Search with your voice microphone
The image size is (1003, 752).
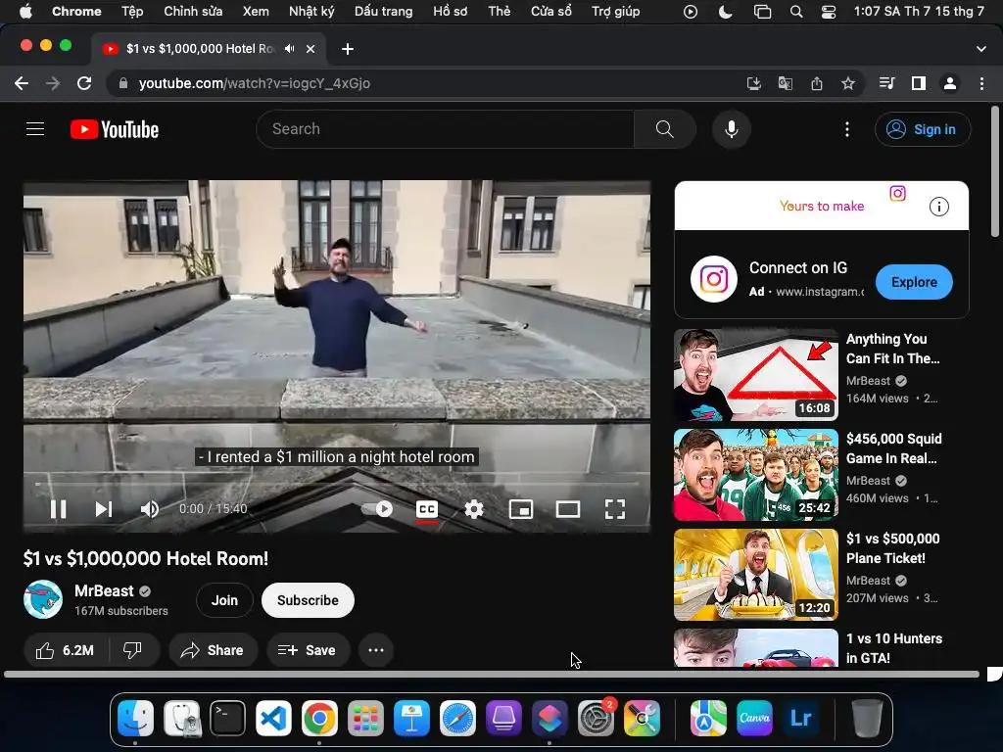[x=731, y=129]
